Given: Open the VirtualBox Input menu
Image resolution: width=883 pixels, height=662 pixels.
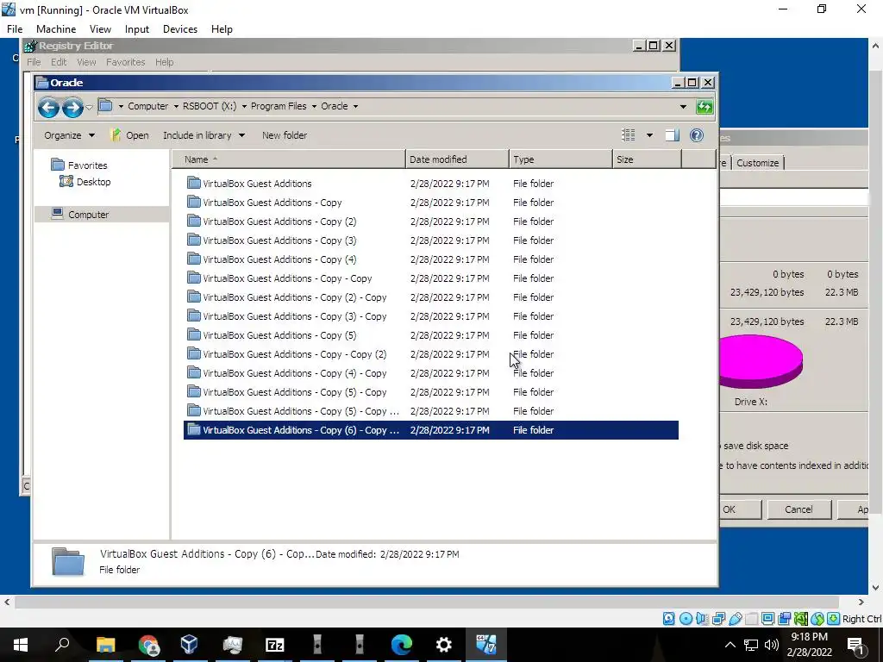Looking at the screenshot, I should 137,29.
